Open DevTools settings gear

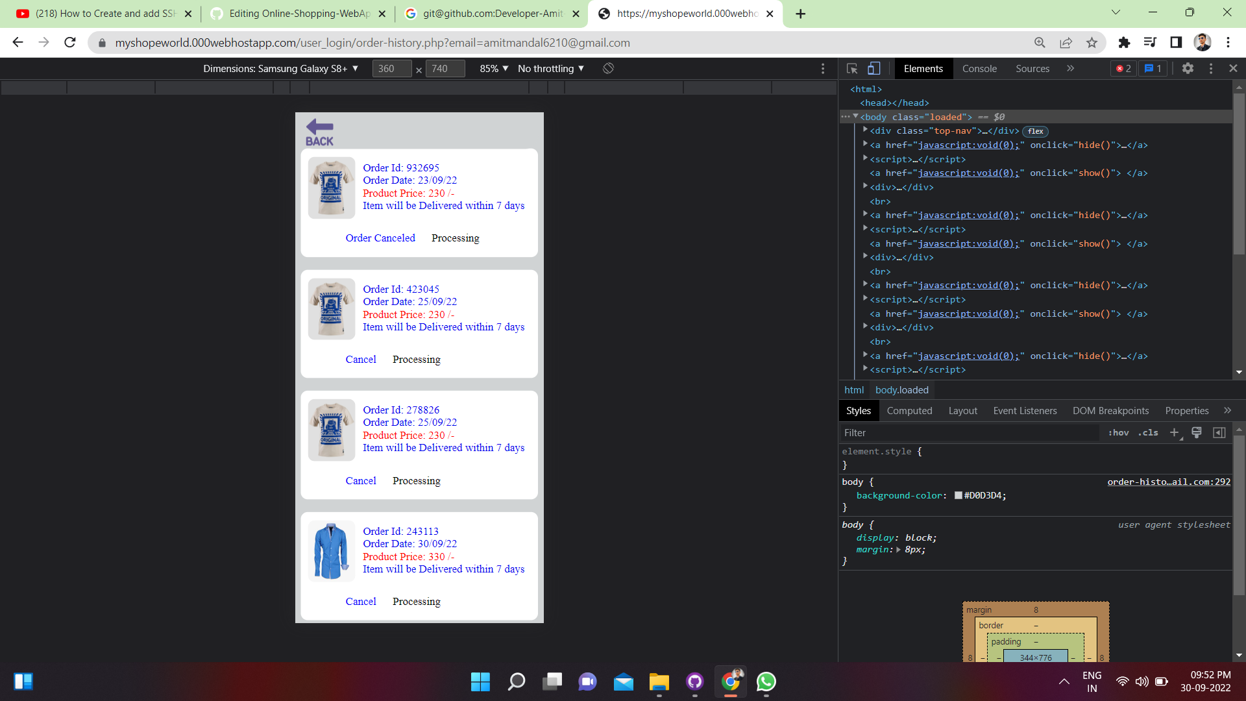[x=1188, y=68]
